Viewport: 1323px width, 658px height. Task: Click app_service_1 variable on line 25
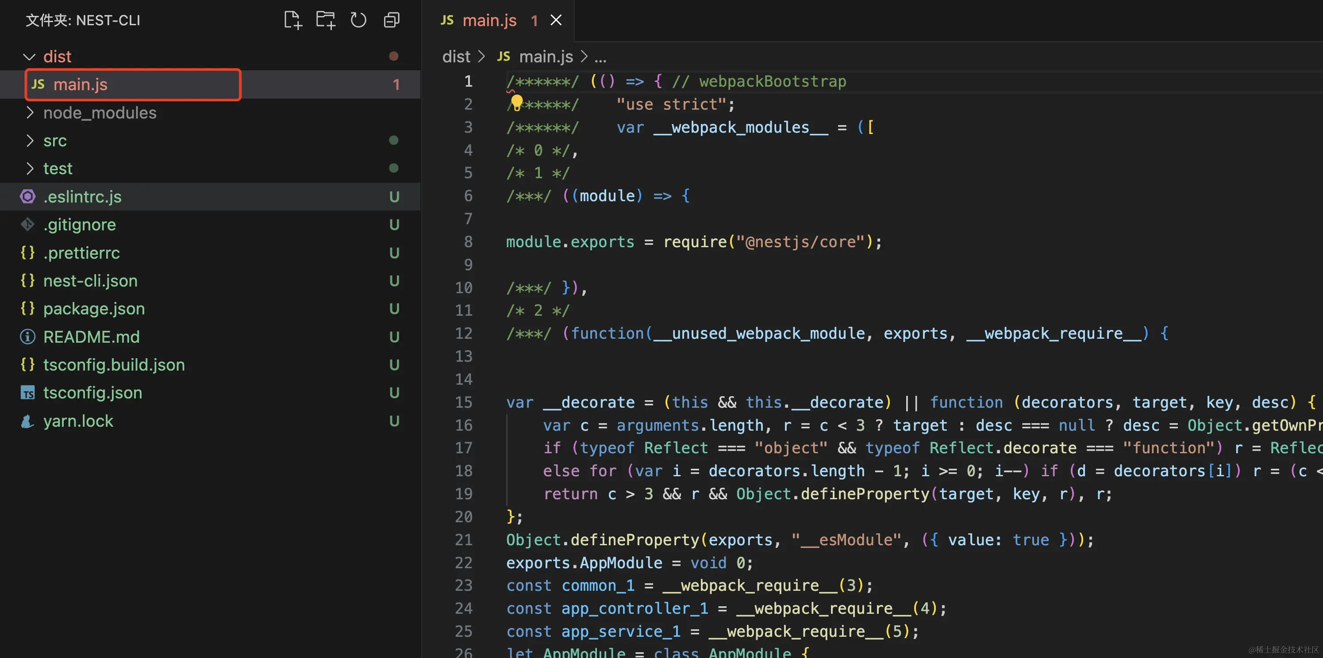621,631
